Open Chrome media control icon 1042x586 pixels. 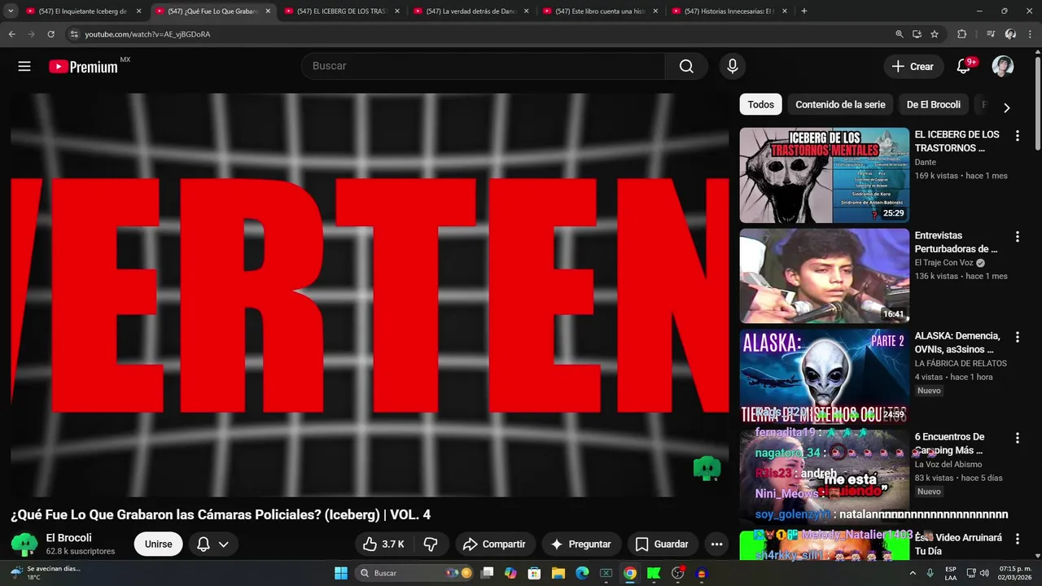pyautogui.click(x=990, y=34)
